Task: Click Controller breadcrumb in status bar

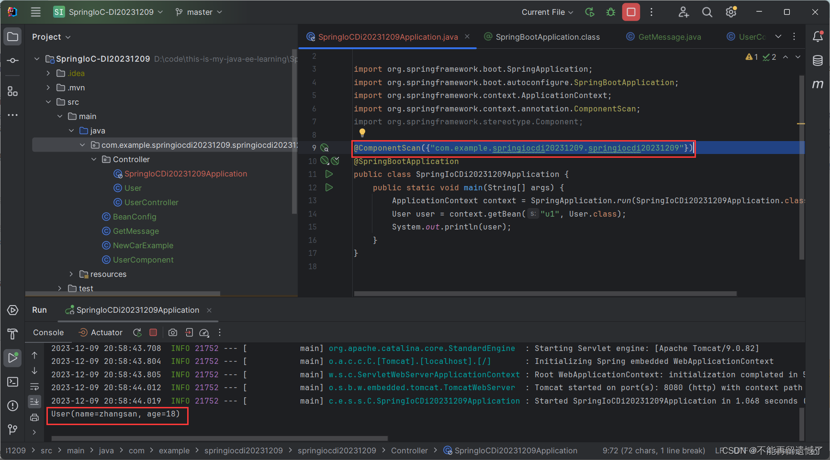Action: point(409,450)
